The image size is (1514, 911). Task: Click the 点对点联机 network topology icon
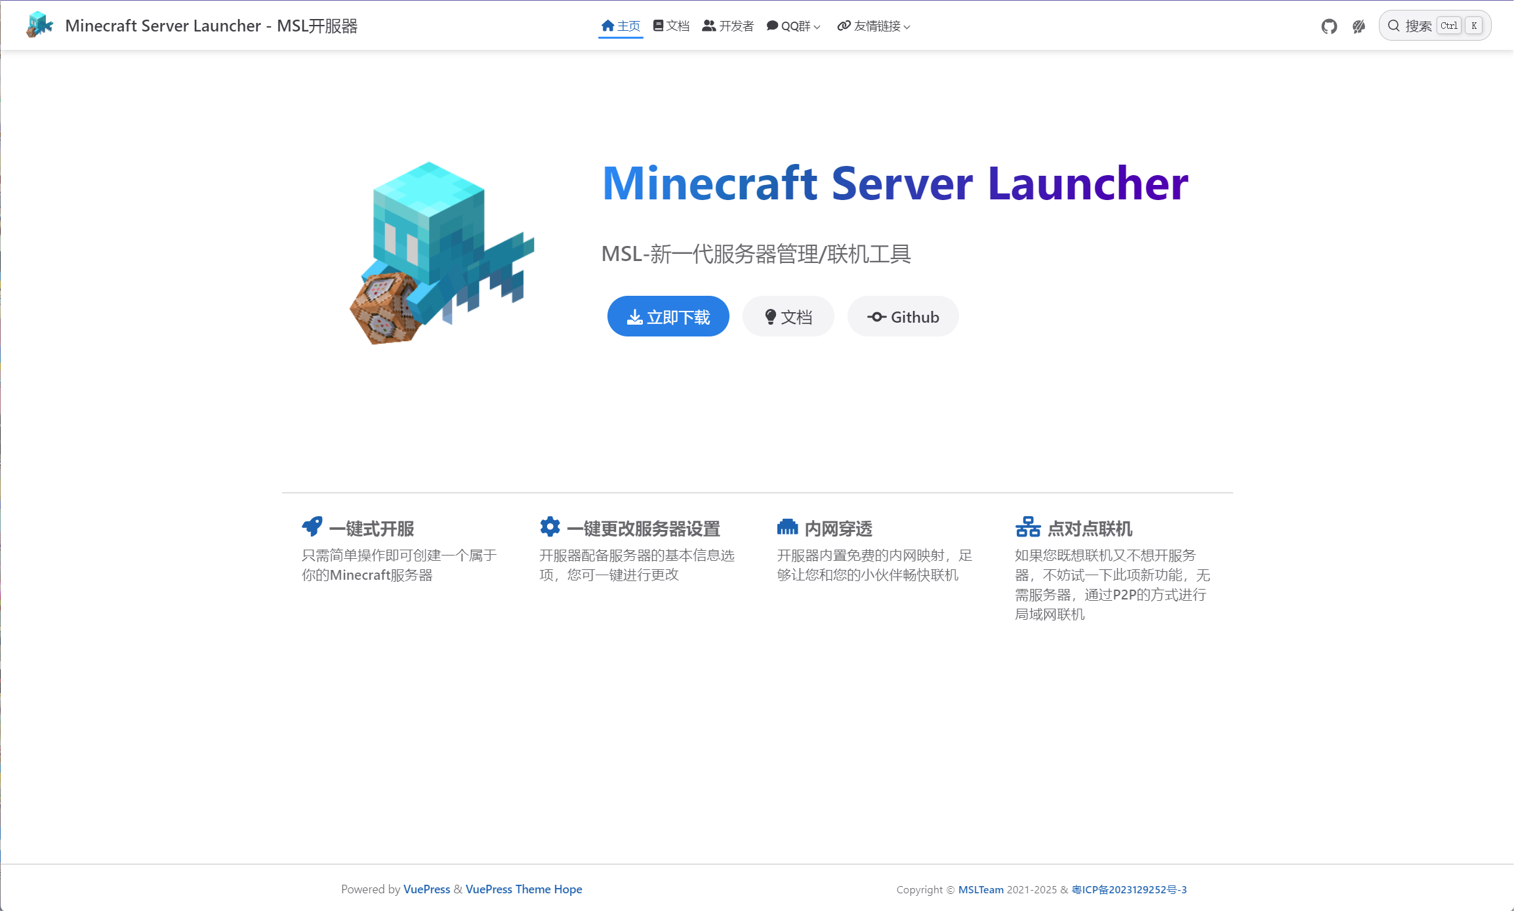point(1027,527)
